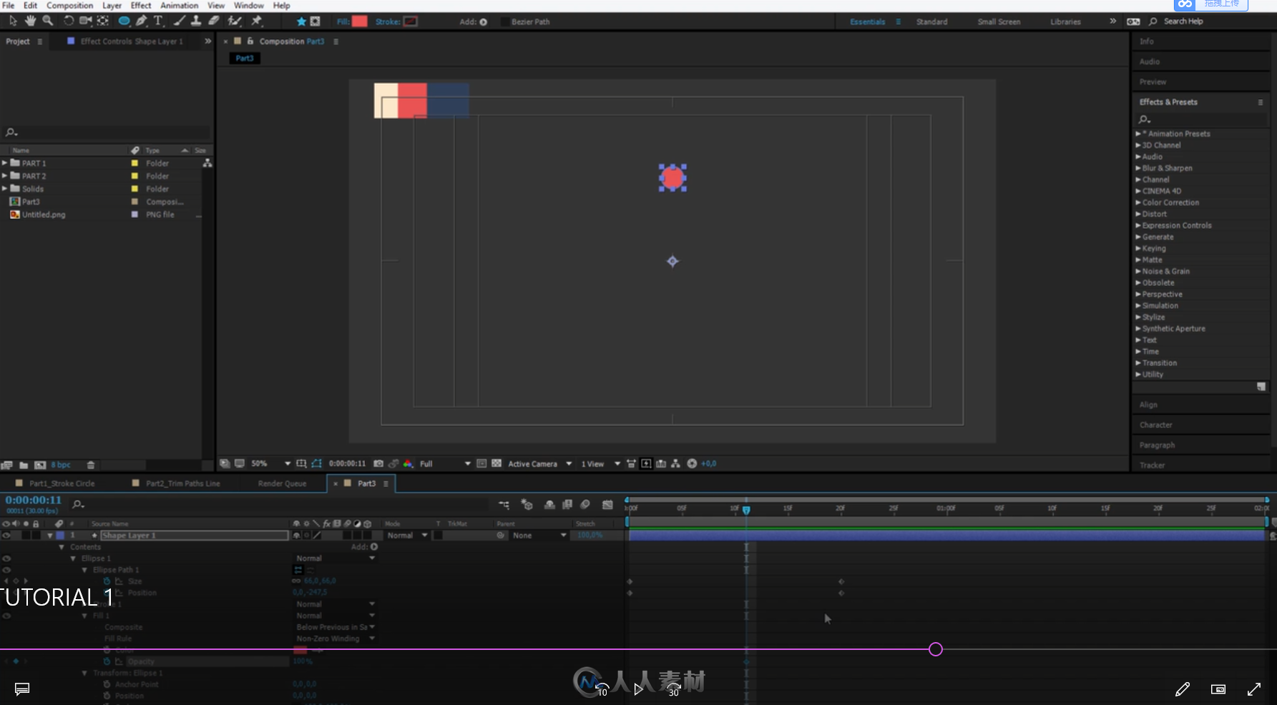Viewport: 1277px width, 705px height.
Task: Expand the Solids folder
Action: (x=4, y=189)
